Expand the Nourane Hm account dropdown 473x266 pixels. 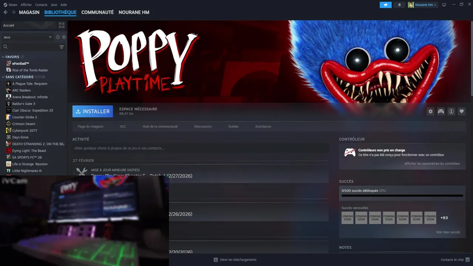tap(422, 5)
